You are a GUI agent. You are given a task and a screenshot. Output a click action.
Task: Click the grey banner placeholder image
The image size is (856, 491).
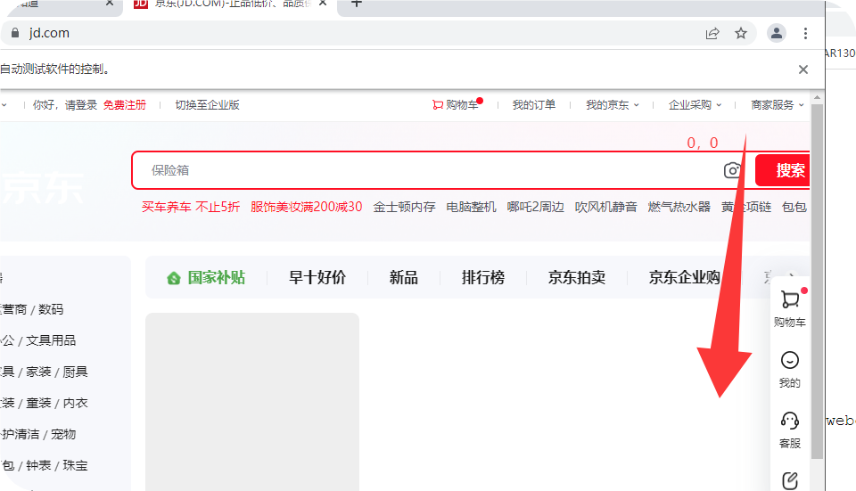(252, 402)
